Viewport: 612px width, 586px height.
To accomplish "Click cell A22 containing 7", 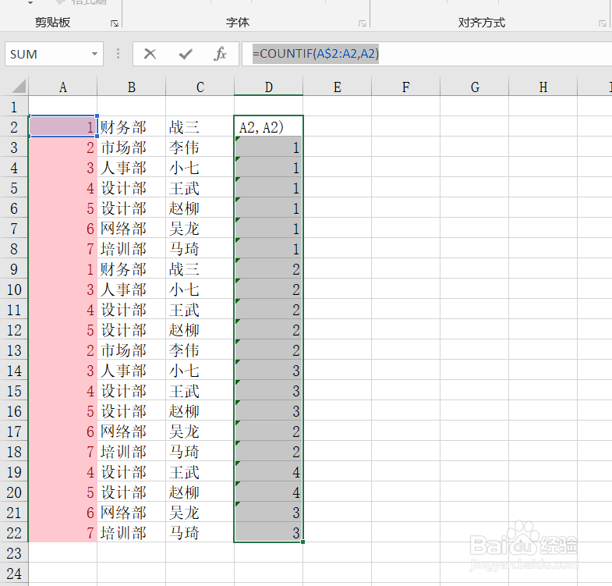I will (63, 533).
